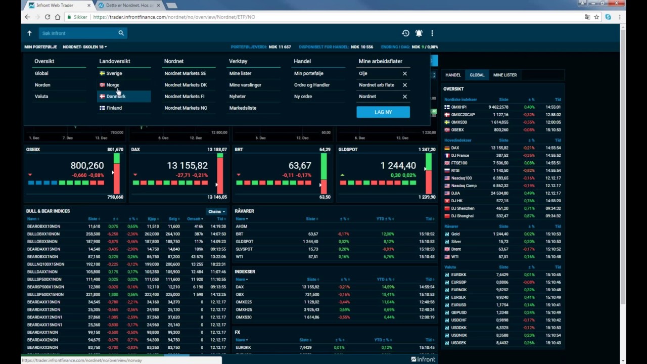Reload the page in Chrome

48,17
